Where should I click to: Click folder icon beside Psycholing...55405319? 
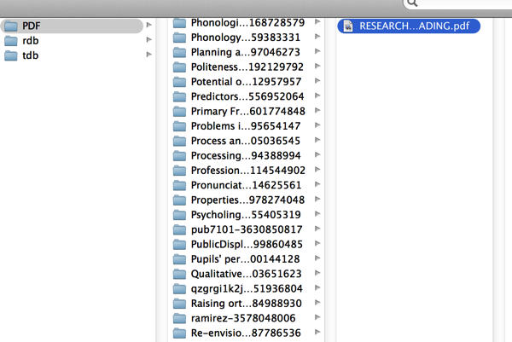(179, 215)
